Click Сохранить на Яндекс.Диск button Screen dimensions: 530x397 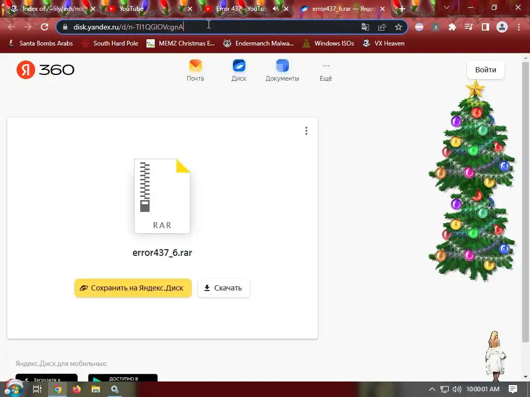point(133,288)
